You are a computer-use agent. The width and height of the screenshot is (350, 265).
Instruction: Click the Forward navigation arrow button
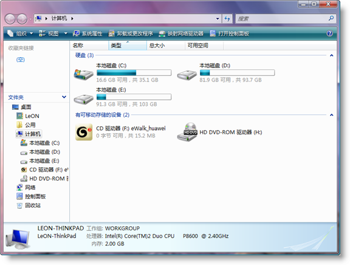coord(22,19)
